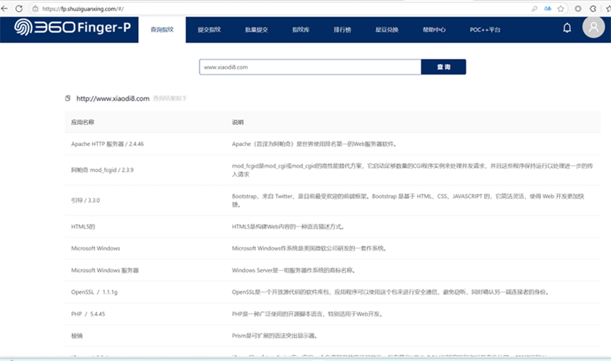Screen dimensions: 611x361
Task: Select the Apache HTTP 服务器 / 2.4.46 row
Action: click(333, 144)
